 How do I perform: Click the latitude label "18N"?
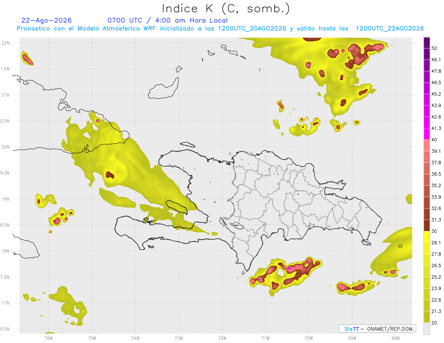click(5, 251)
